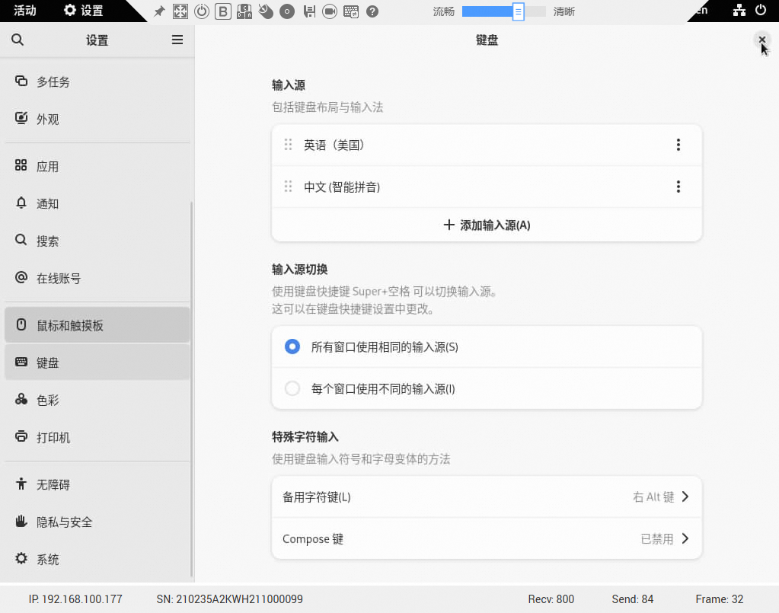
Task: Click 添加输入源 button
Action: (x=487, y=225)
